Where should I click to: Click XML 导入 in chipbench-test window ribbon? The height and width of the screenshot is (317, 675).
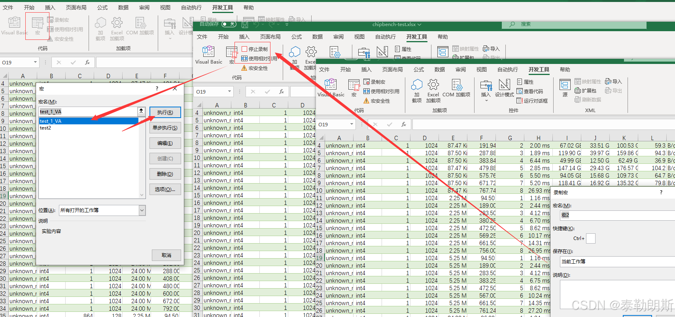[x=492, y=49]
